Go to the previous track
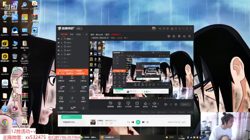 (132, 122)
